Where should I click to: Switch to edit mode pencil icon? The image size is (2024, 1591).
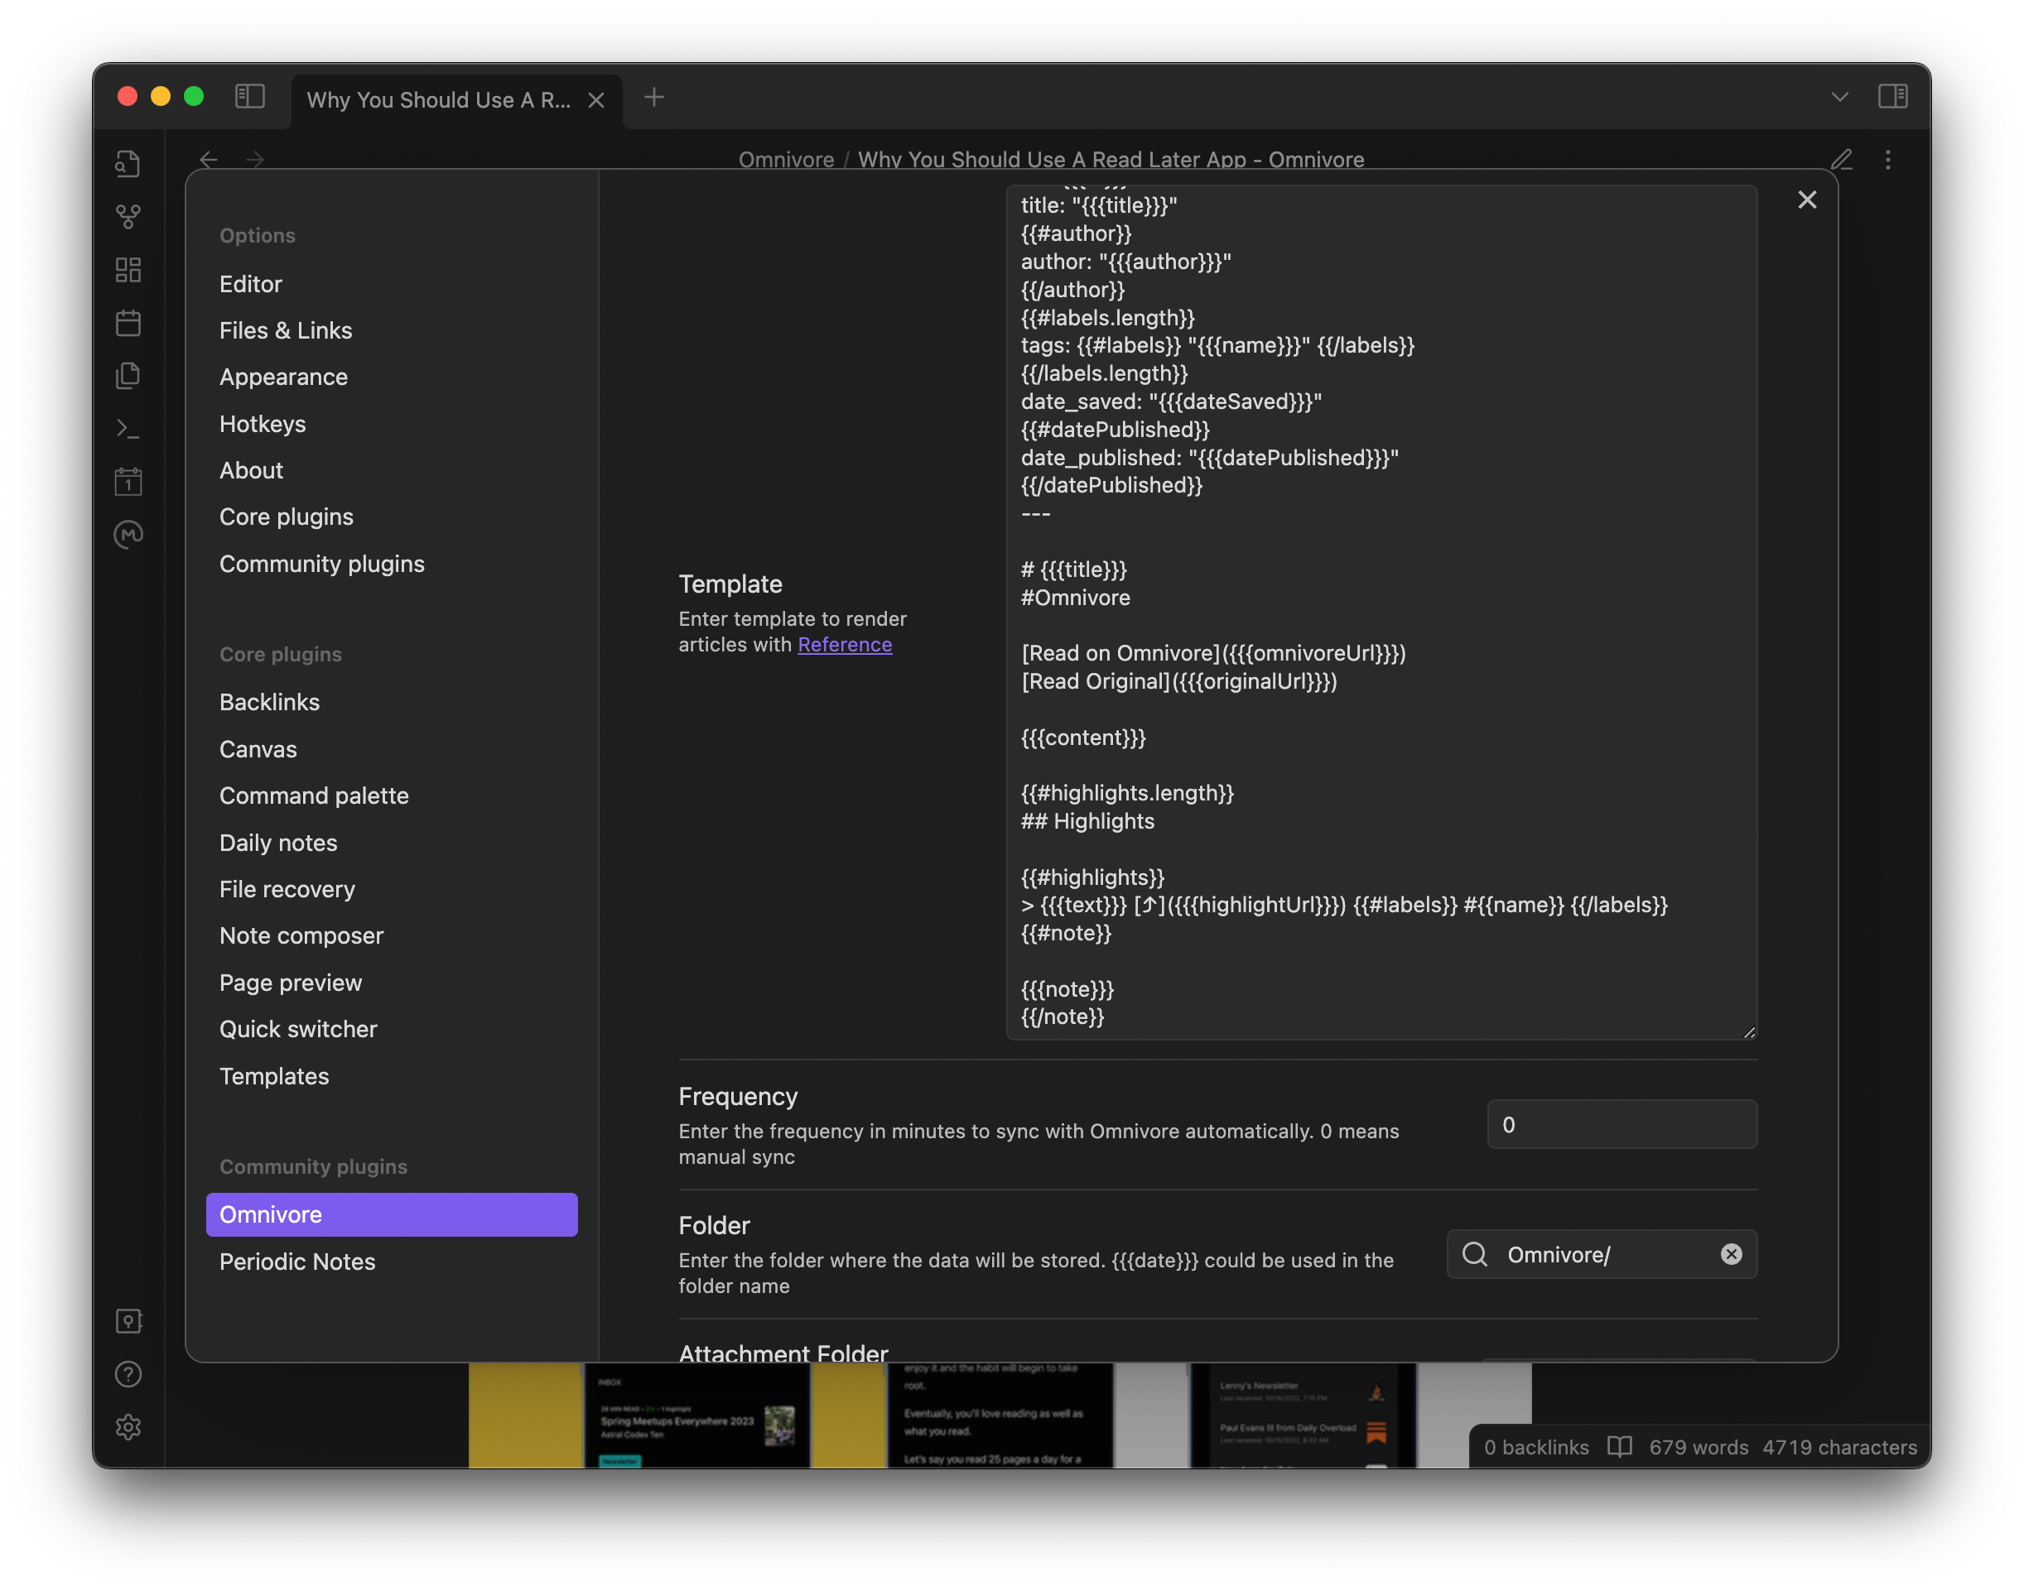click(x=1841, y=159)
